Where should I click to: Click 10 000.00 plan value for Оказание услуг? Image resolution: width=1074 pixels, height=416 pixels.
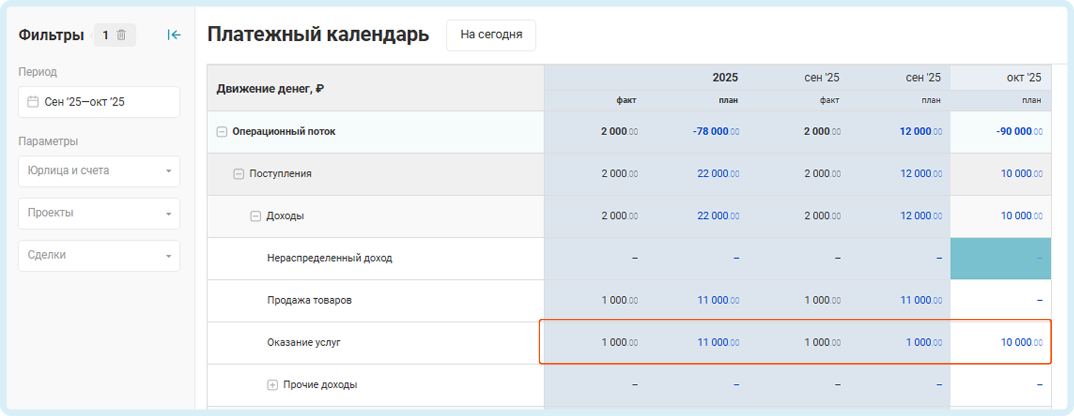tap(1021, 342)
